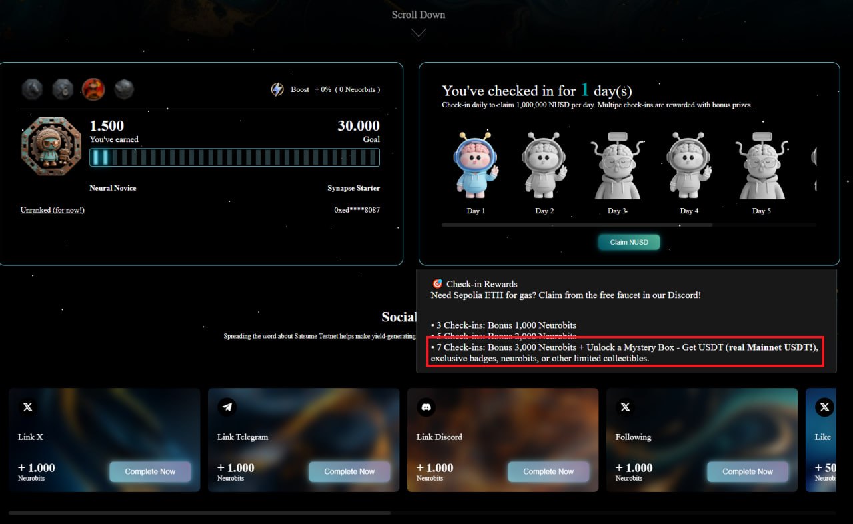Click the Discord logo icon
Image resolution: width=853 pixels, height=524 pixels.
coord(426,406)
